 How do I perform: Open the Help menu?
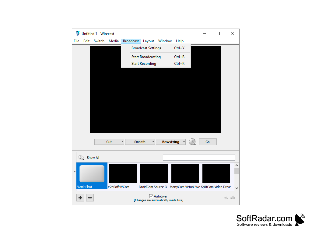click(x=180, y=41)
